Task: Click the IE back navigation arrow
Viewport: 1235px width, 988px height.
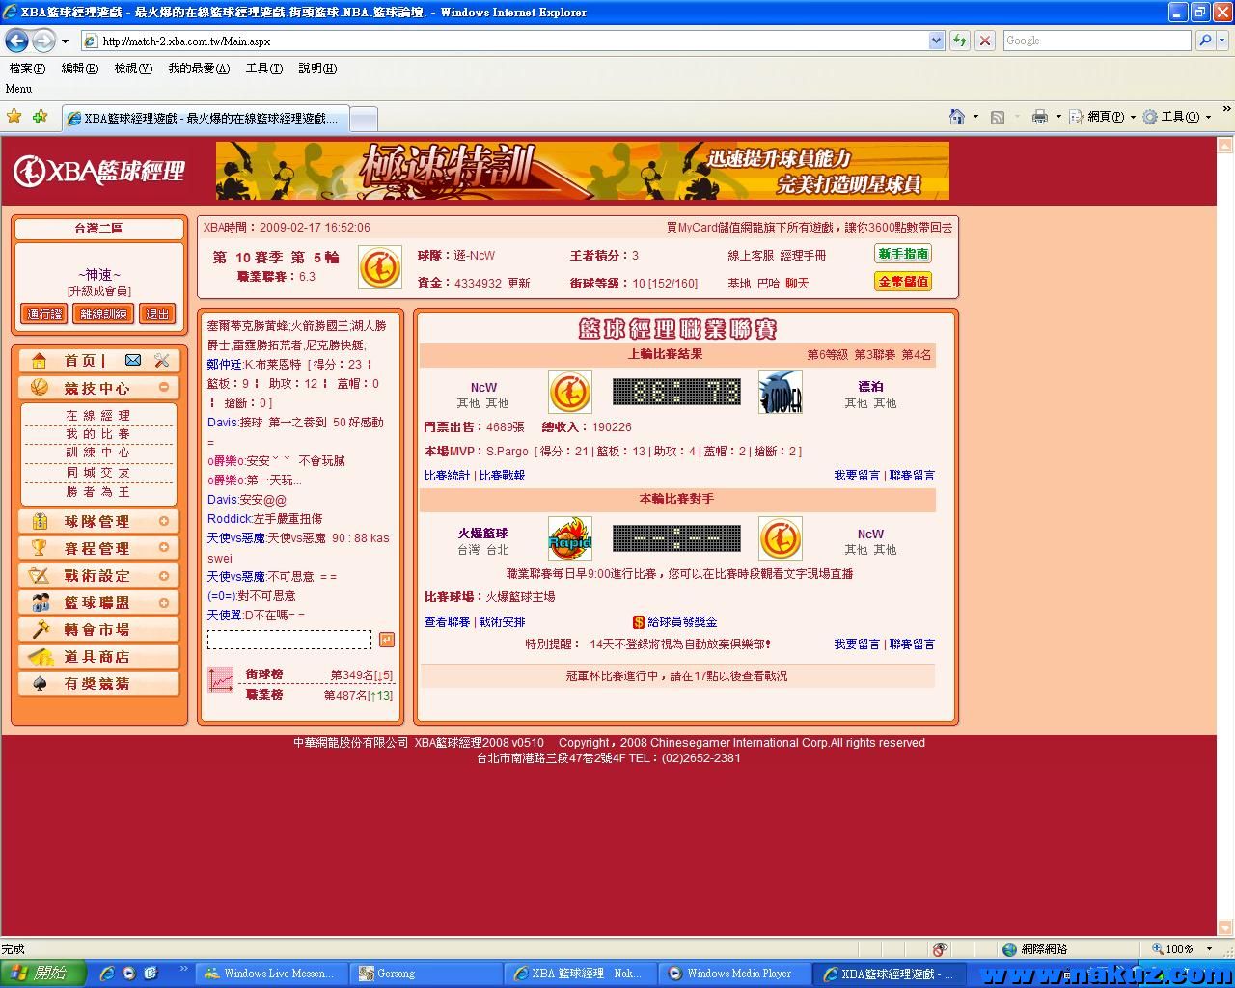Action: (x=16, y=41)
